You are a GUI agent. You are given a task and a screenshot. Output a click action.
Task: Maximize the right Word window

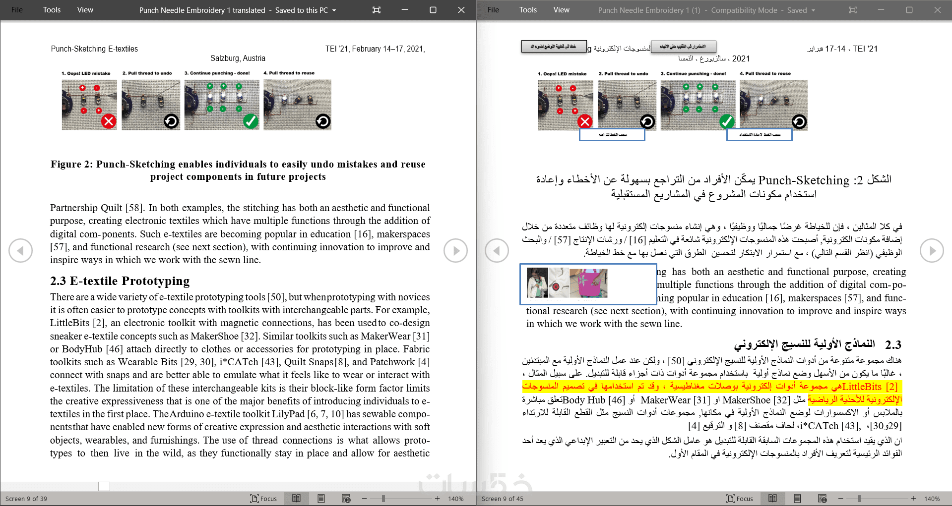[x=909, y=10]
